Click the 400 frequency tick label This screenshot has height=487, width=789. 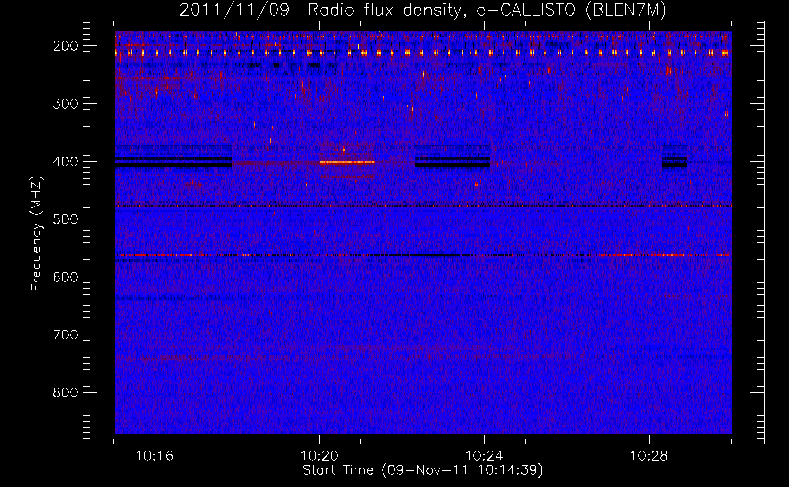(65, 162)
